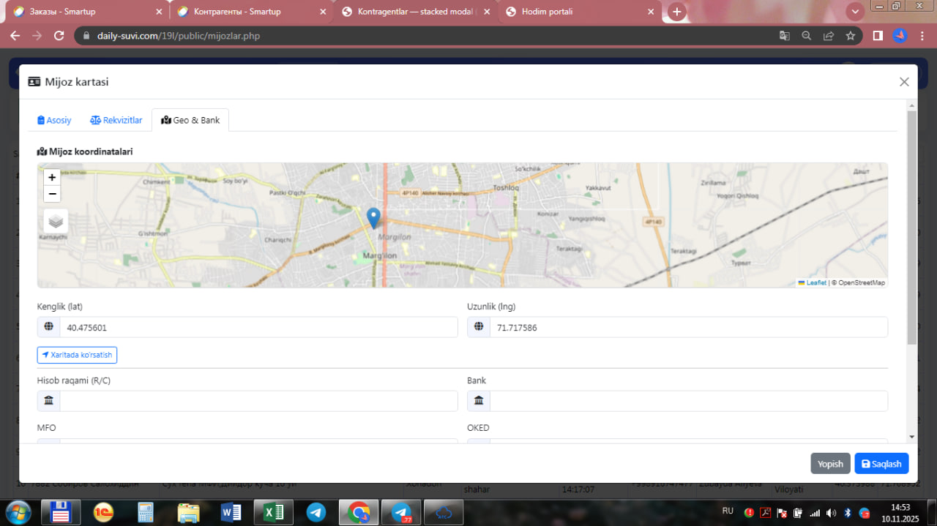Zoom in on the map
The width and height of the screenshot is (937, 526).
52,177
